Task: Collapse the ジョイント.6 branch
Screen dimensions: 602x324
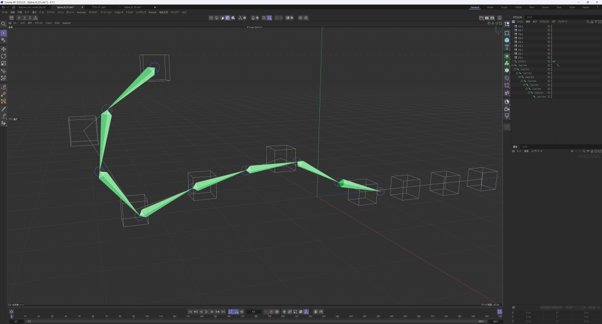Action: 526,89
